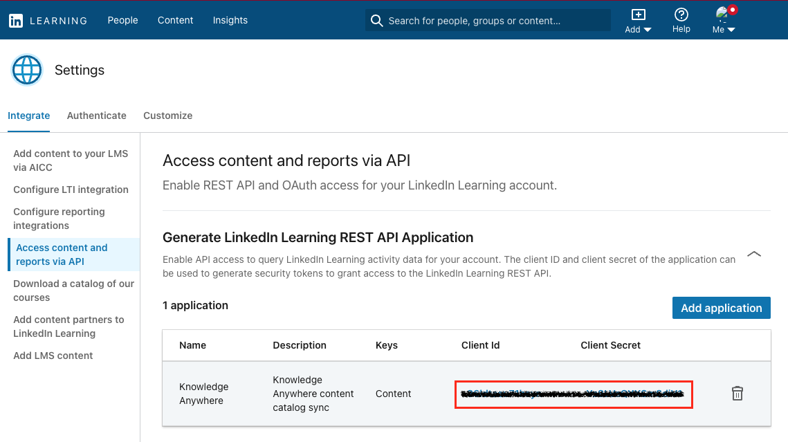The image size is (788, 442).
Task: Click the Client Id column header
Action: (480, 345)
